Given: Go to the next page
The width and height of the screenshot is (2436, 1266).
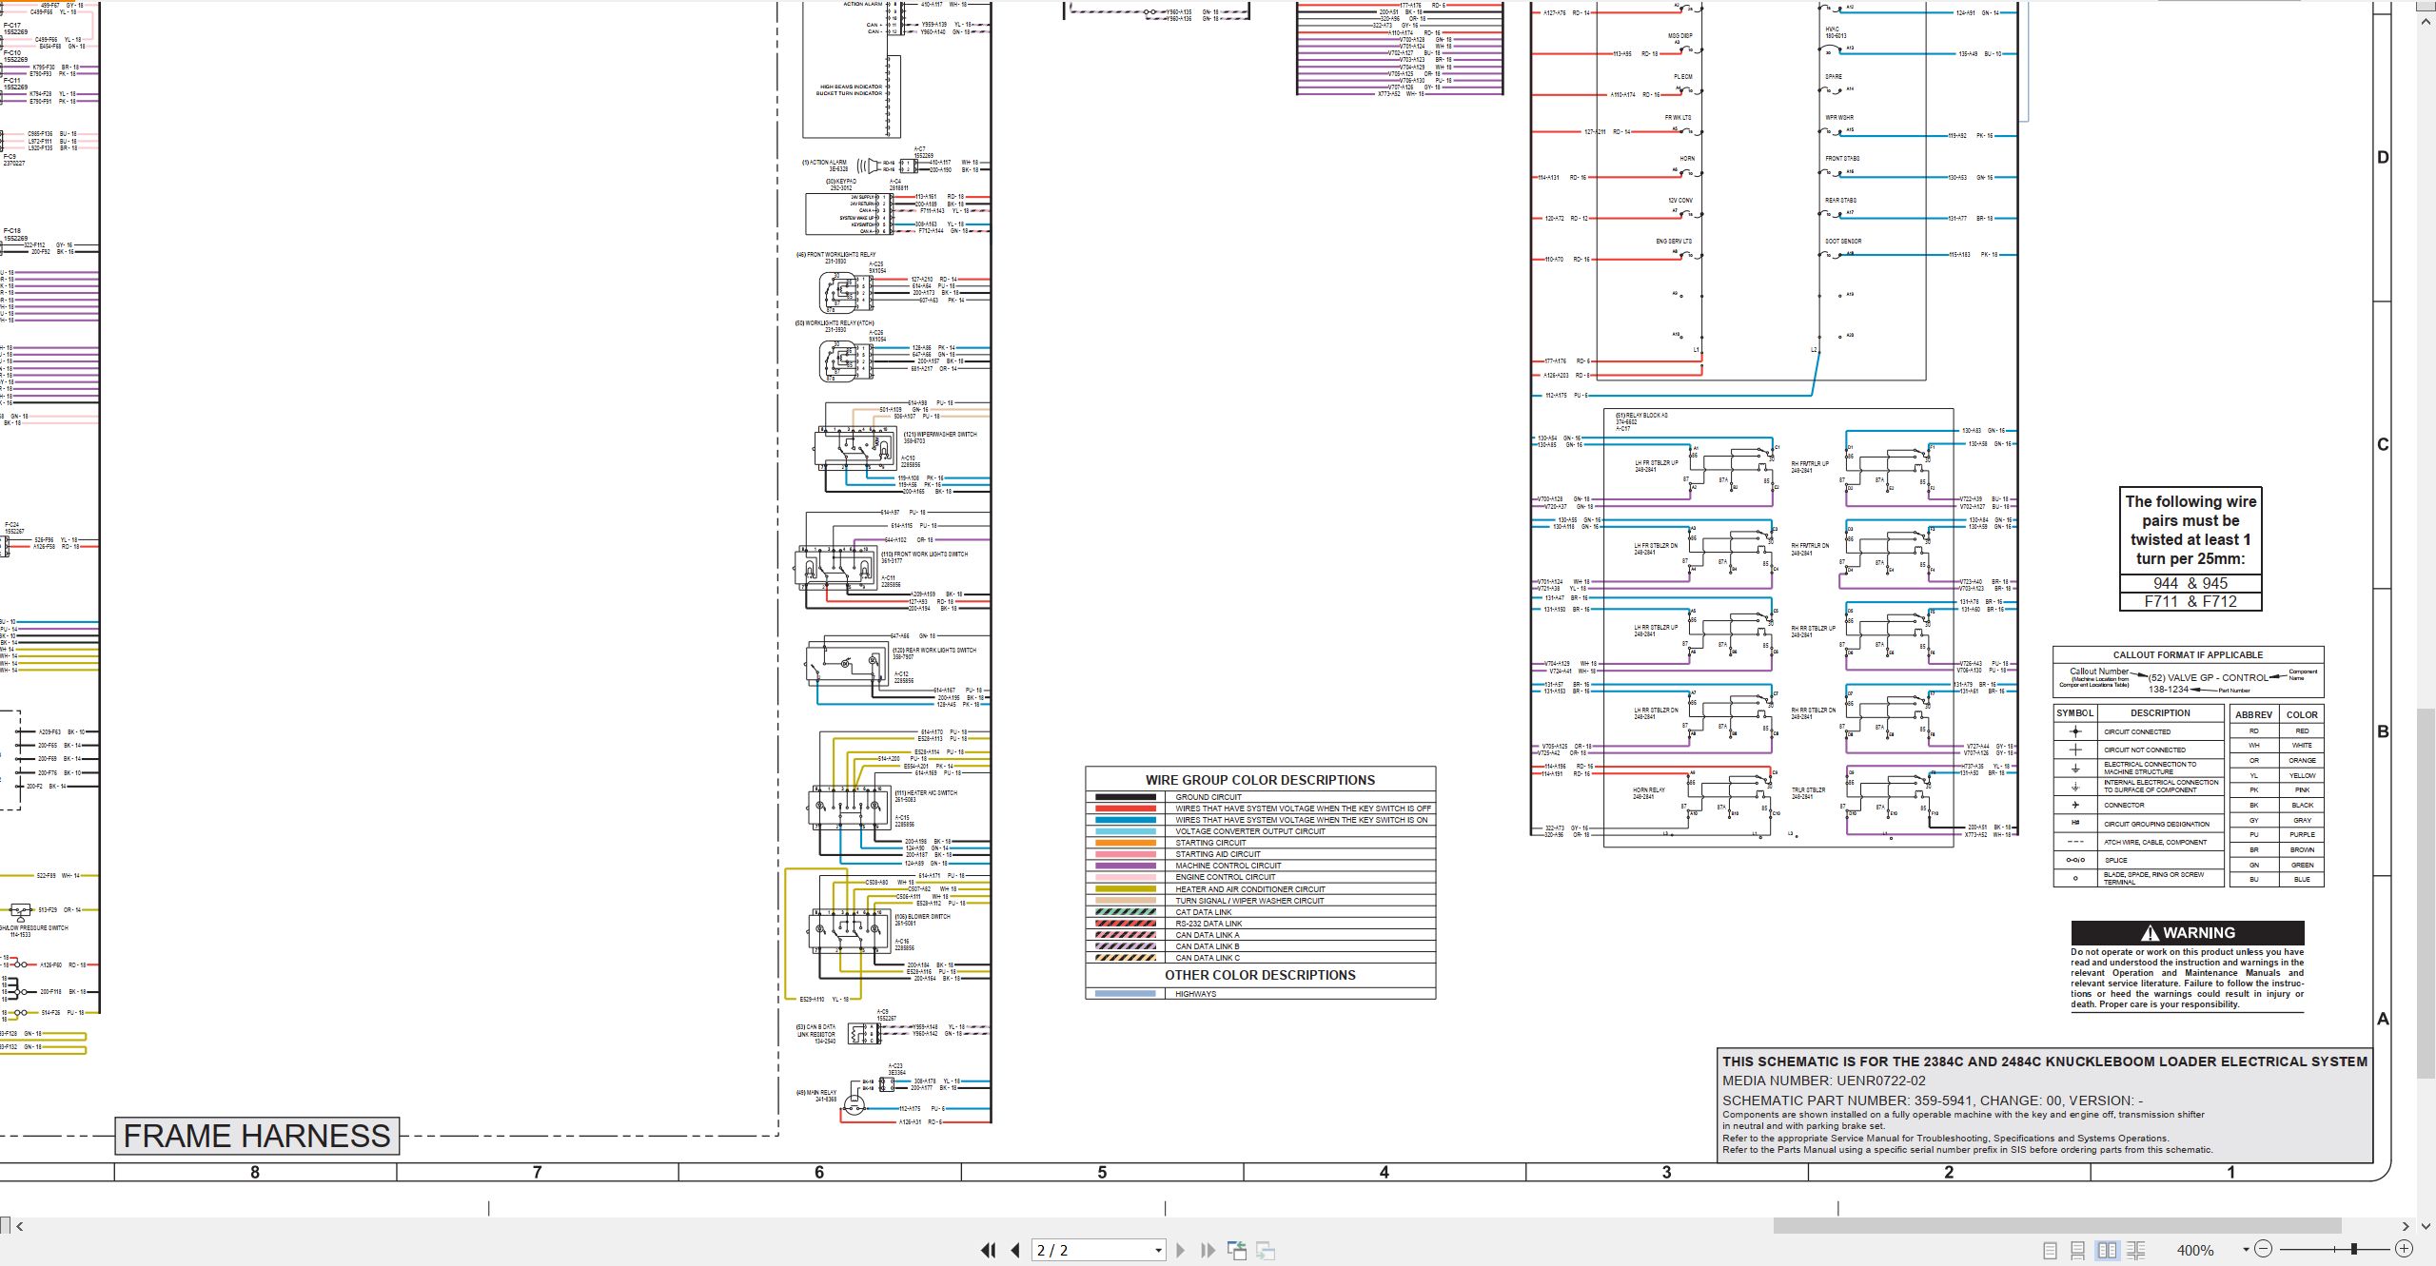Looking at the screenshot, I should pos(1181,1251).
